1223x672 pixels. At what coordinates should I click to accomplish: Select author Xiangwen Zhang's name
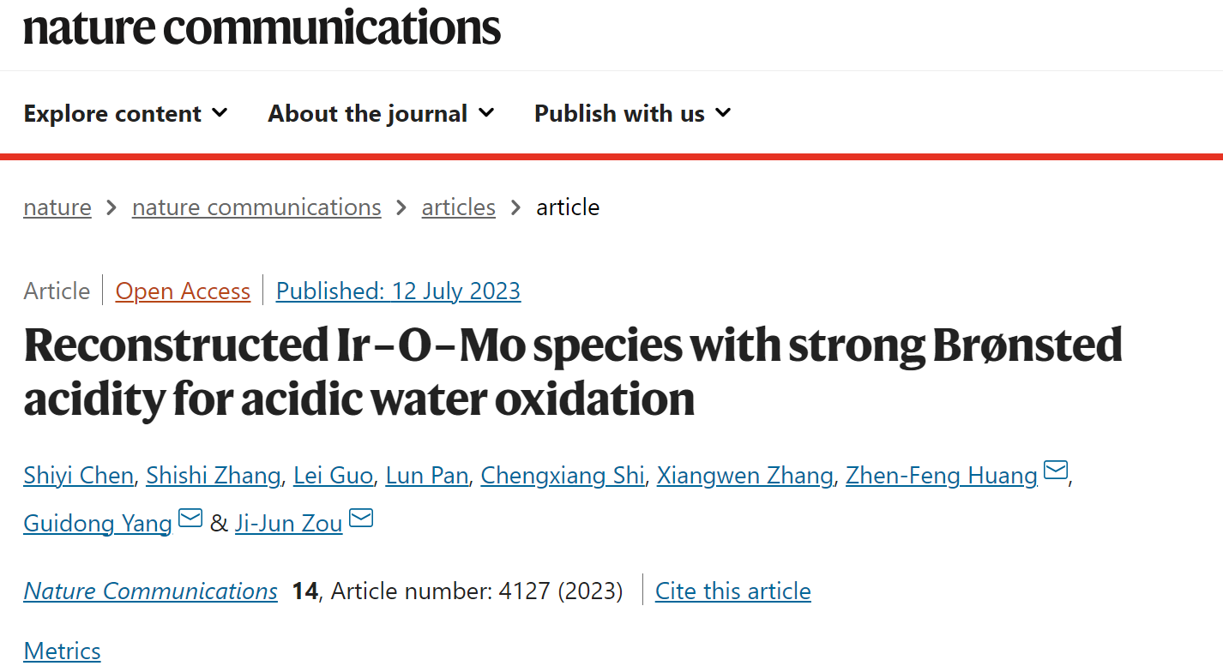point(745,476)
